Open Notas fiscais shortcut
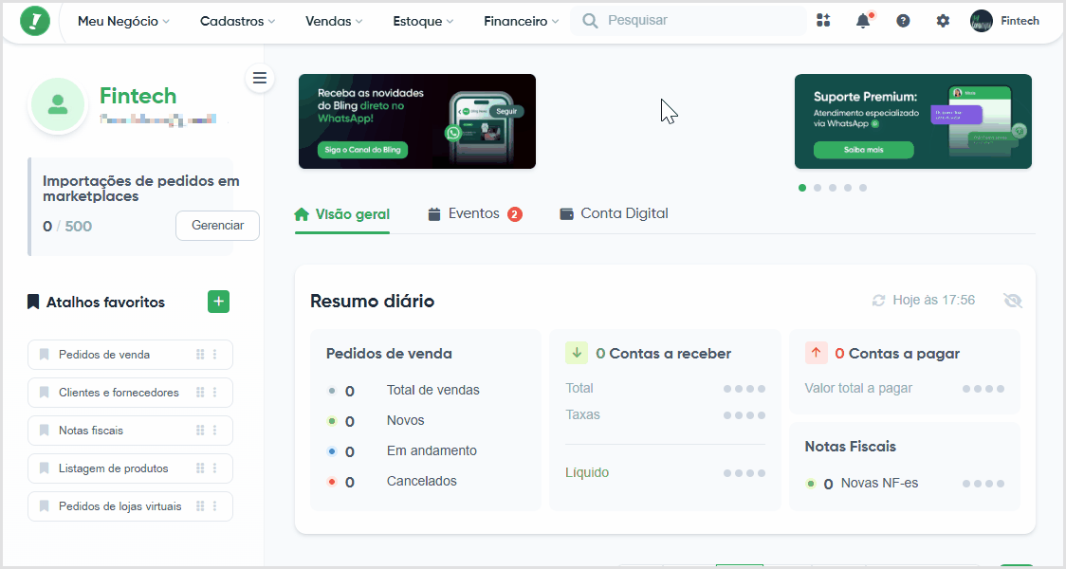Viewport: 1066px width, 569px height. [x=130, y=431]
